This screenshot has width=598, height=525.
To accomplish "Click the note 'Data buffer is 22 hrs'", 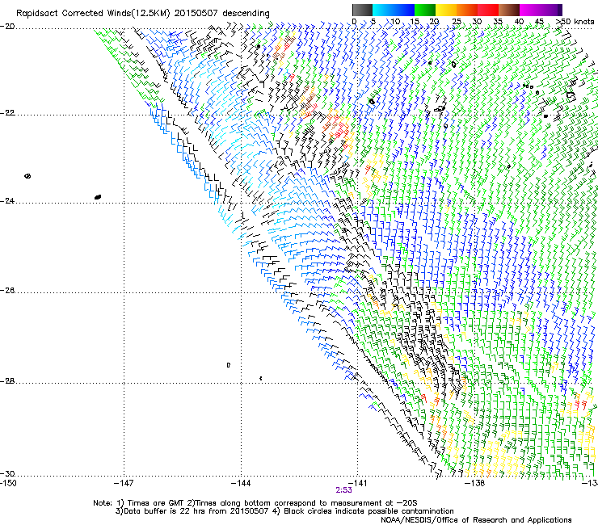I will tap(166, 511).
